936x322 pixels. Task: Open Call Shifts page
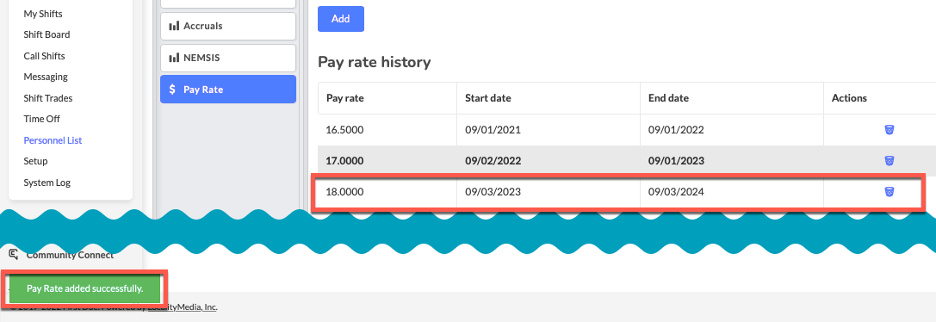click(x=44, y=56)
